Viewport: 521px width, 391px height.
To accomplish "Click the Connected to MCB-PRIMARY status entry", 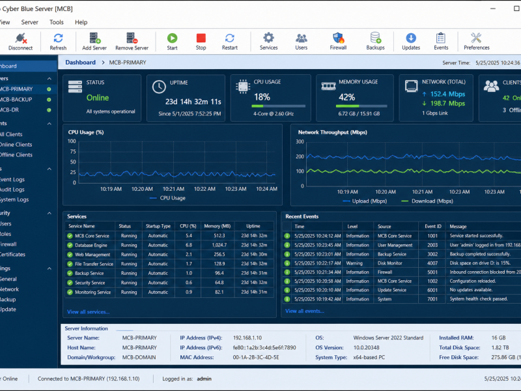I will [89, 379].
